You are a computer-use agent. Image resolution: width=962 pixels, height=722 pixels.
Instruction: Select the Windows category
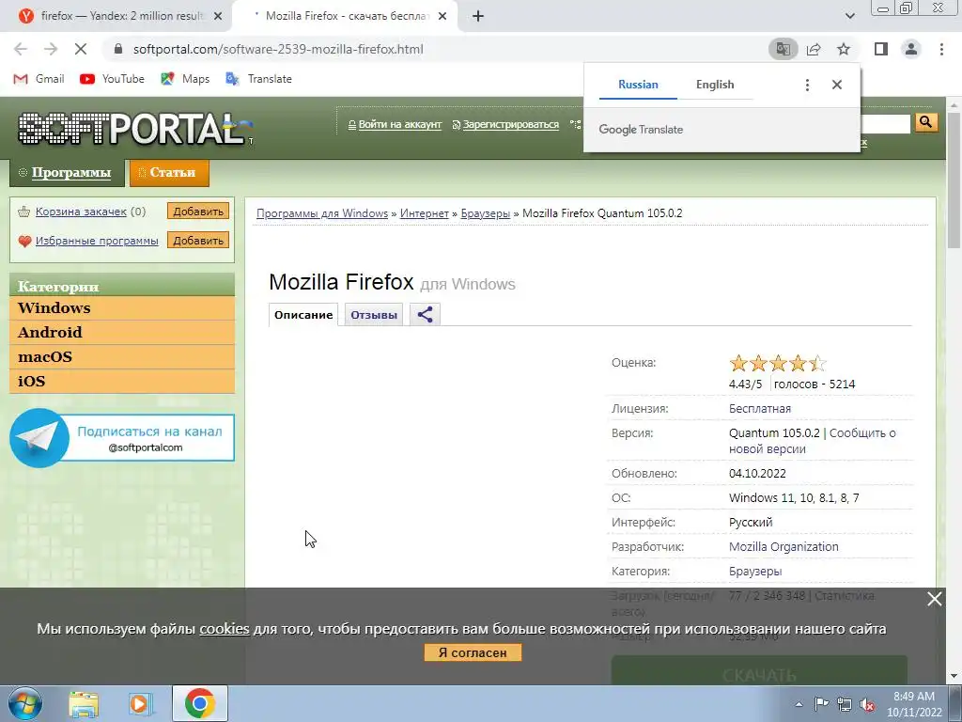click(122, 307)
